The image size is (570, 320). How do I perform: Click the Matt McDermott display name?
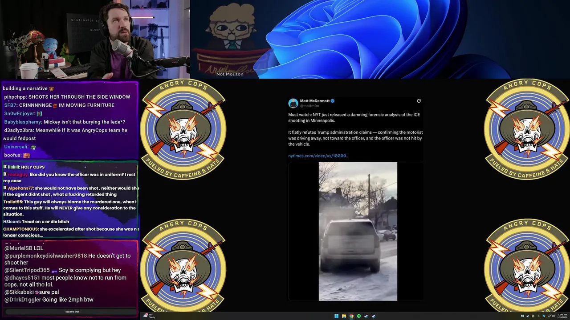coord(315,101)
